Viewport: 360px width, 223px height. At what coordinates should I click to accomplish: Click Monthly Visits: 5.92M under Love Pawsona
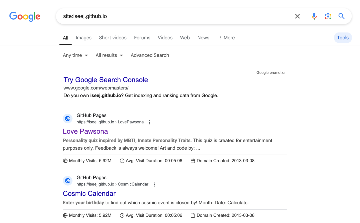point(90,161)
